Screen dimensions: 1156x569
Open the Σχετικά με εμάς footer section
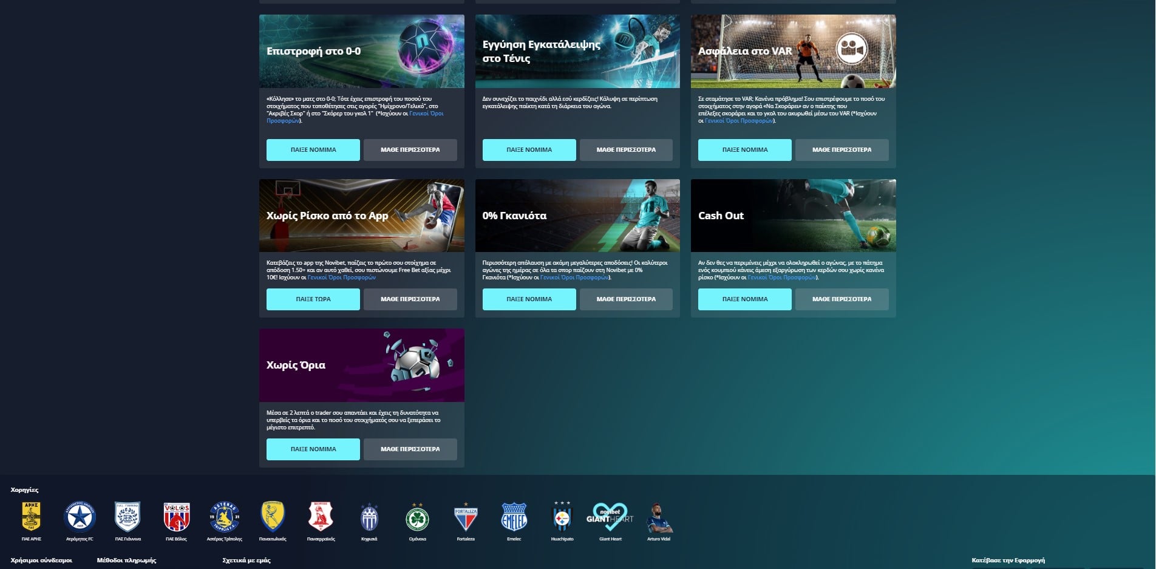point(246,560)
